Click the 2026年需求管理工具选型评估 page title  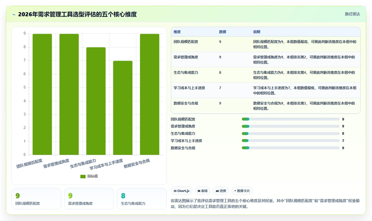tap(77, 14)
